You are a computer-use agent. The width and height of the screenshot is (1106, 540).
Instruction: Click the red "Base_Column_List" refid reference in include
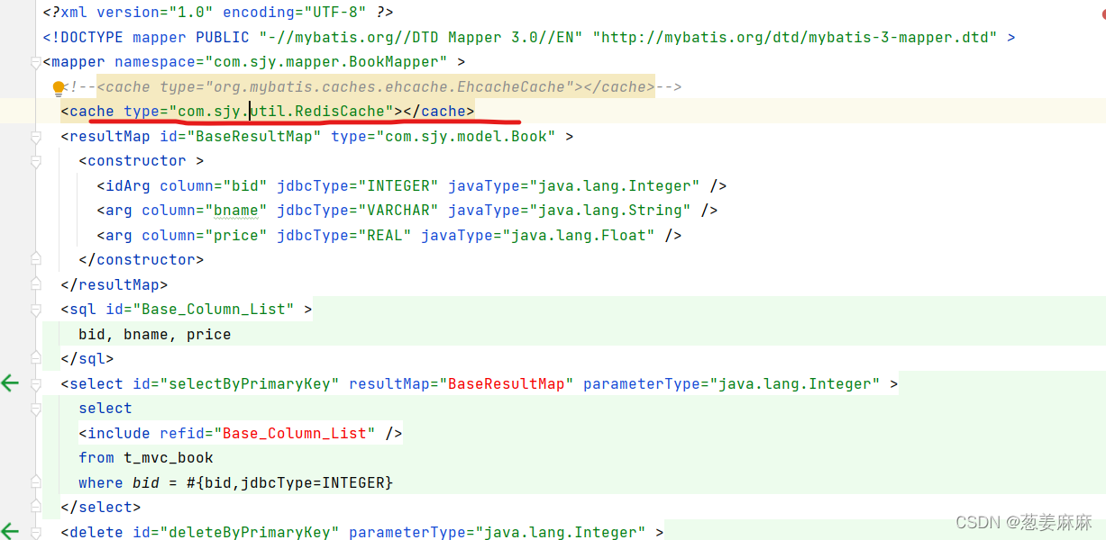295,433
